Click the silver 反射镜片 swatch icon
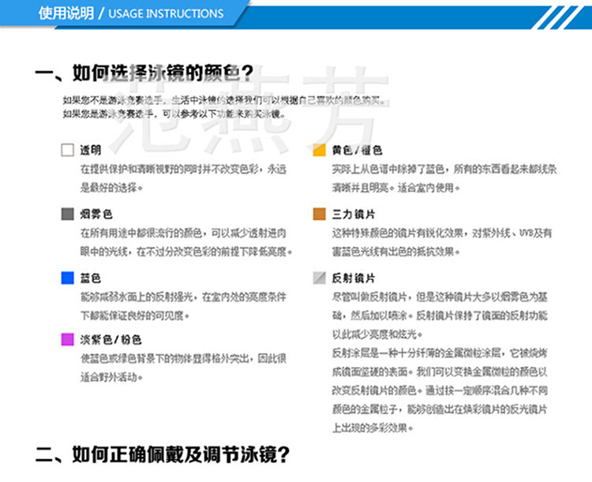Image resolution: width=592 pixels, height=482 pixels. (x=320, y=278)
